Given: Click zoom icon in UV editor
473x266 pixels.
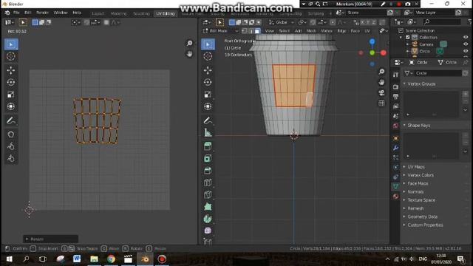Looking at the screenshot, I should click(x=189, y=43).
